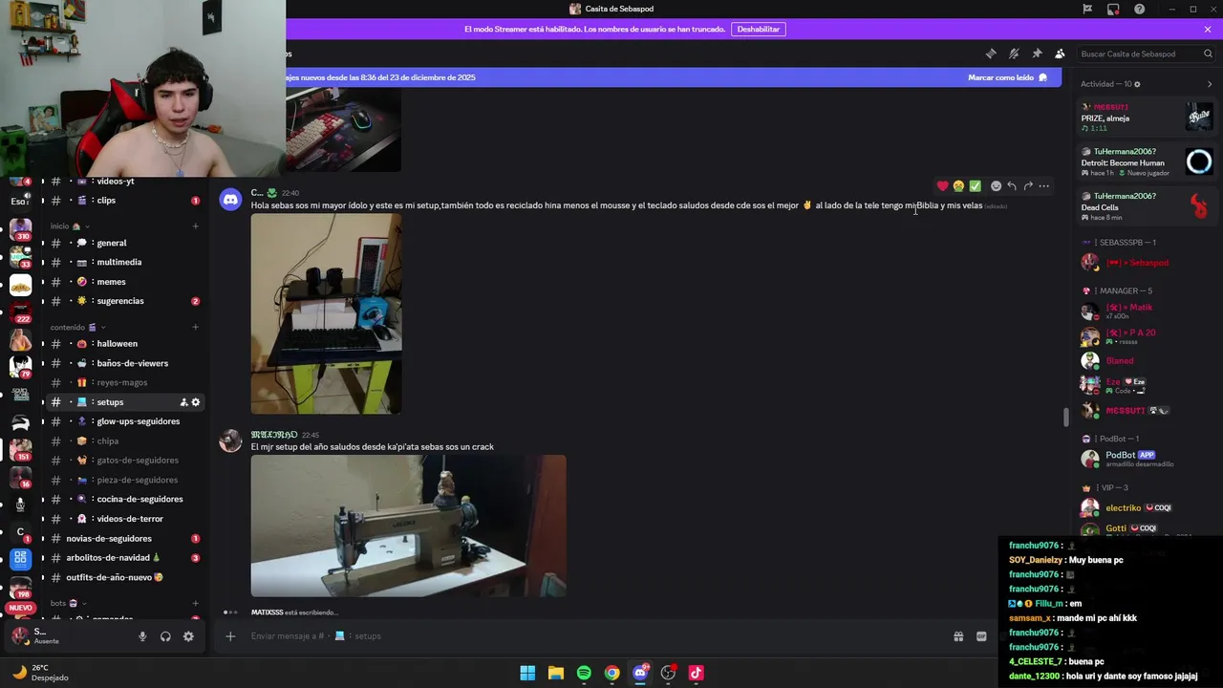
Task: Open Chrome from taskbar
Action: coord(611,673)
